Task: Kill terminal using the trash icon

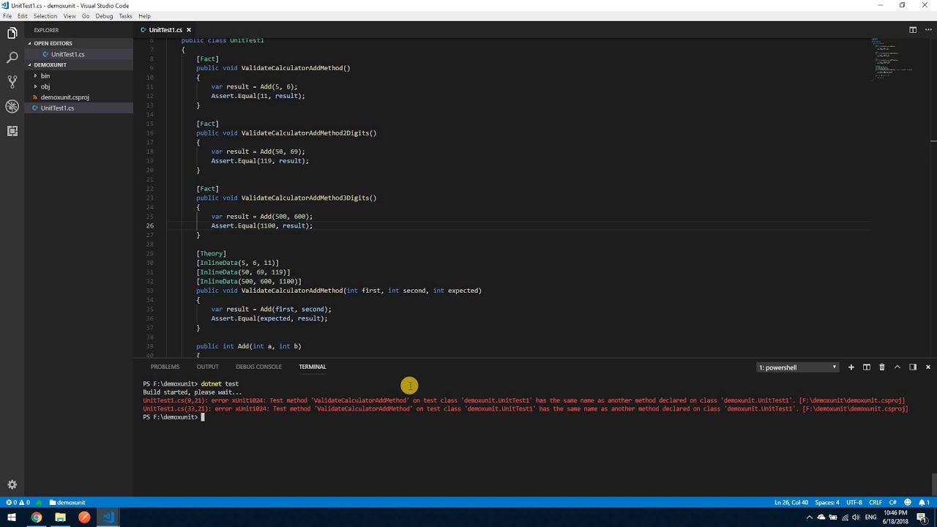Action: tap(881, 367)
